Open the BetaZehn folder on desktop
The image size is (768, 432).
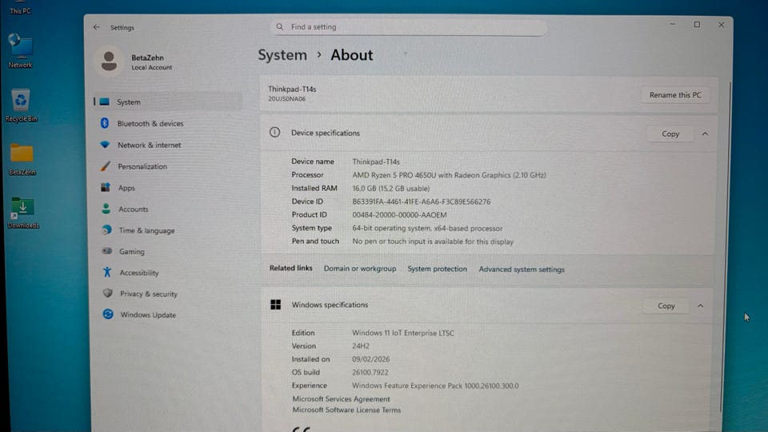pos(22,159)
